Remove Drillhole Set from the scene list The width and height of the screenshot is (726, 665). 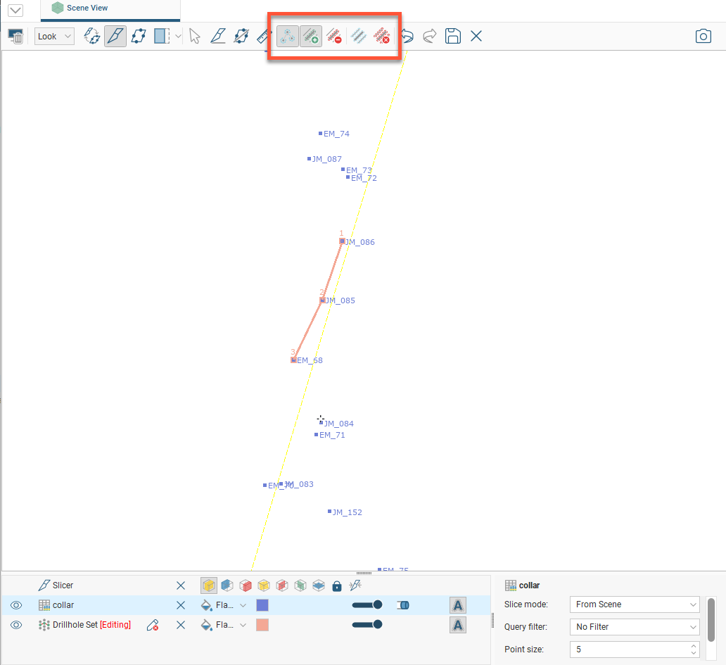click(181, 625)
